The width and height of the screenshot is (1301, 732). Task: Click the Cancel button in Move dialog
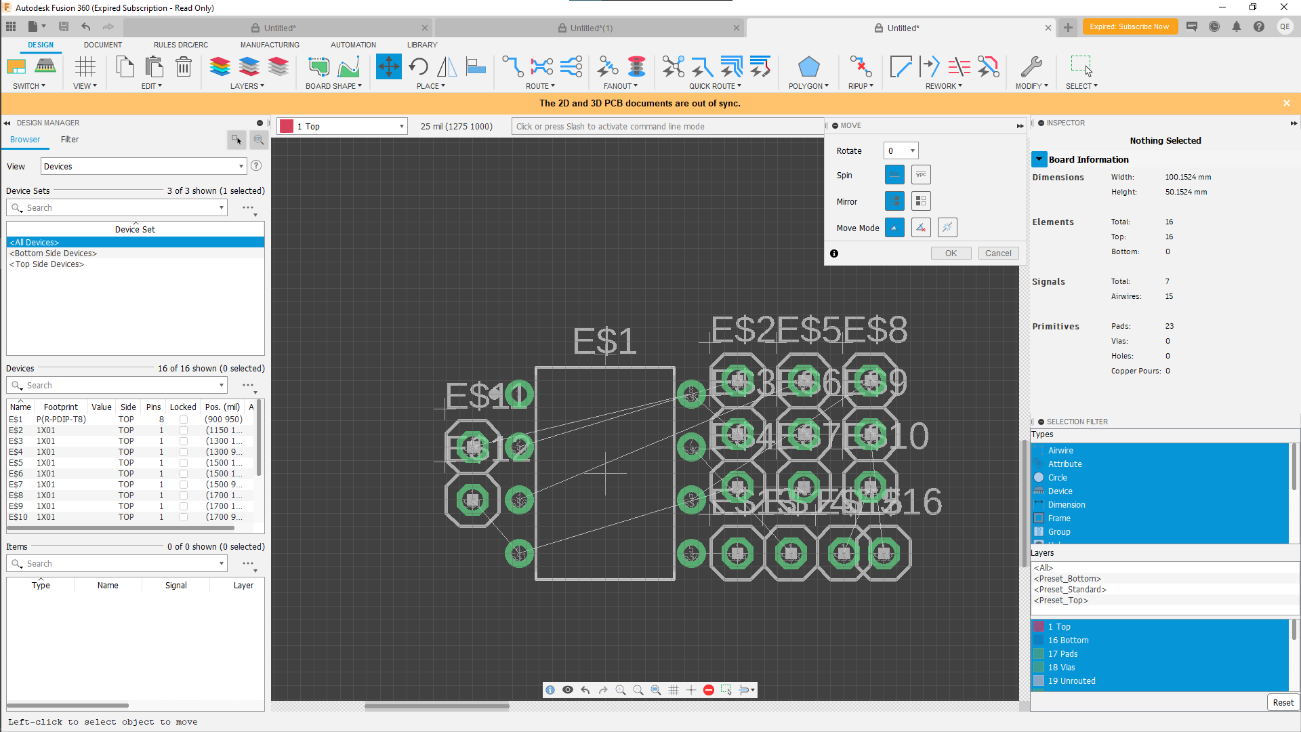click(998, 253)
